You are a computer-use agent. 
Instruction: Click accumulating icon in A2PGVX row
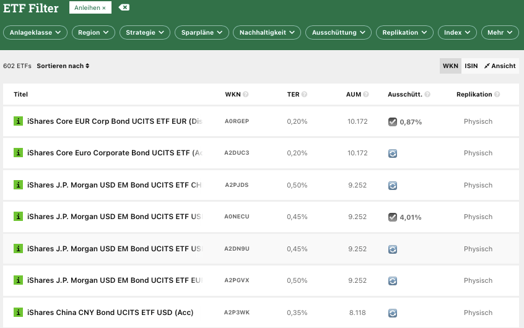(393, 281)
